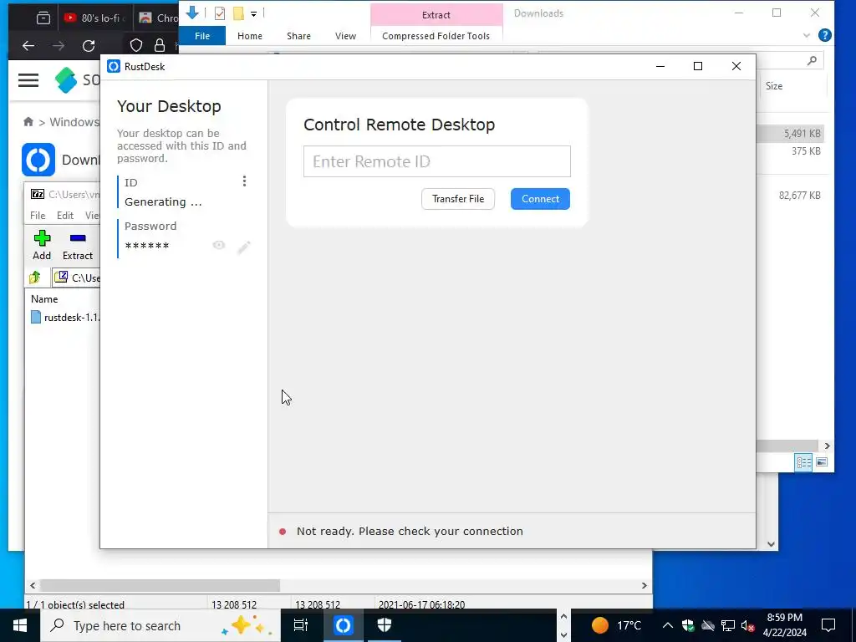This screenshot has height=642, width=856.
Task: Edit the password with the pencil icon
Action: tap(243, 247)
